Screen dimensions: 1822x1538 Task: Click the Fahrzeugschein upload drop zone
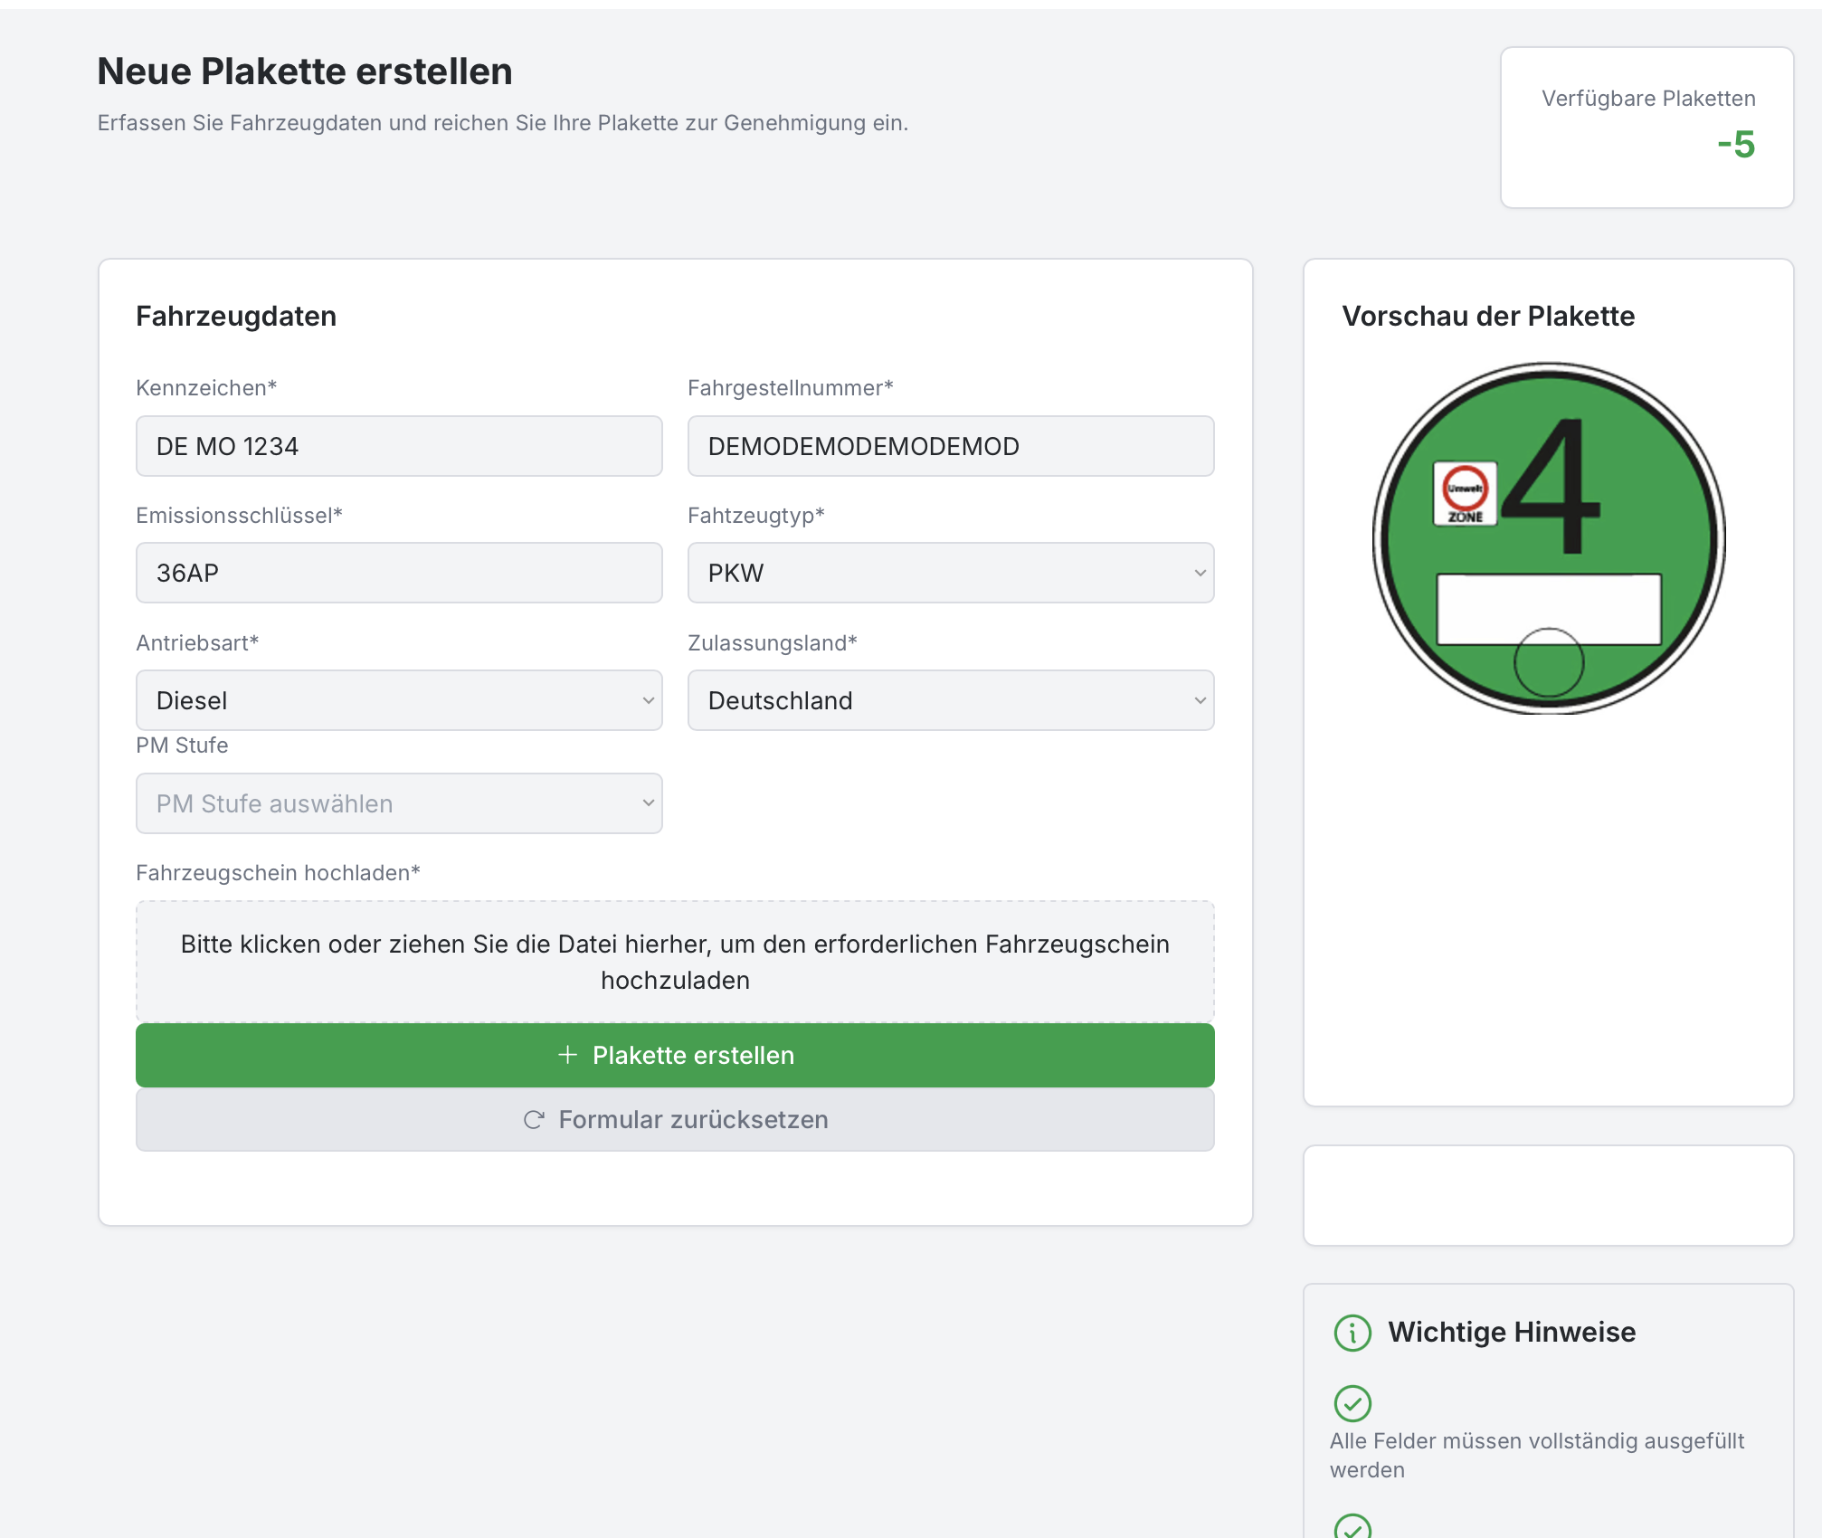[675, 962]
